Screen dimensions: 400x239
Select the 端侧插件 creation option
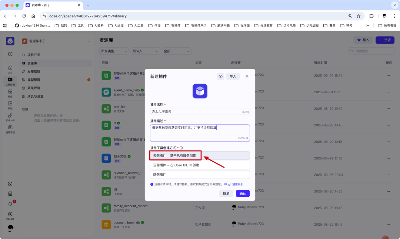tap(200, 174)
